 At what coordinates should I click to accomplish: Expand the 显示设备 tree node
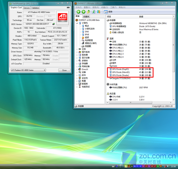click(77, 58)
